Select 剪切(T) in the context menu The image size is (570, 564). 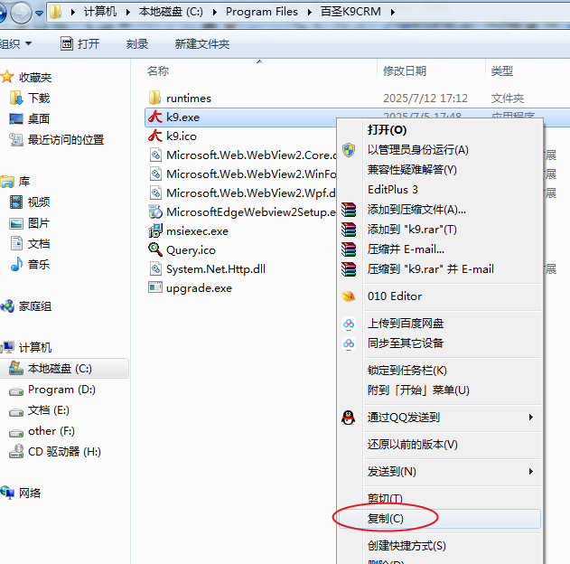click(x=386, y=499)
